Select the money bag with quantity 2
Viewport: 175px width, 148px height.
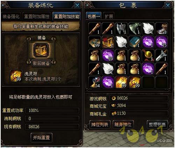(135, 55)
